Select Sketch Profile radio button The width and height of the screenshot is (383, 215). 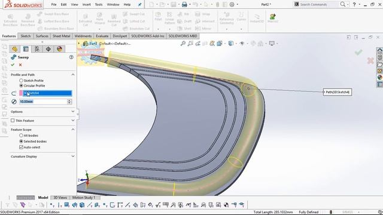click(21, 81)
